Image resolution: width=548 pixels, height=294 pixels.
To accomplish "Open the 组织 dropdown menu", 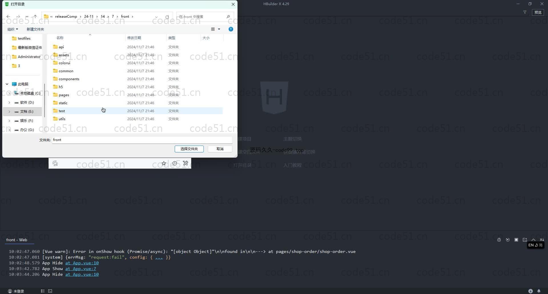I will [13, 29].
